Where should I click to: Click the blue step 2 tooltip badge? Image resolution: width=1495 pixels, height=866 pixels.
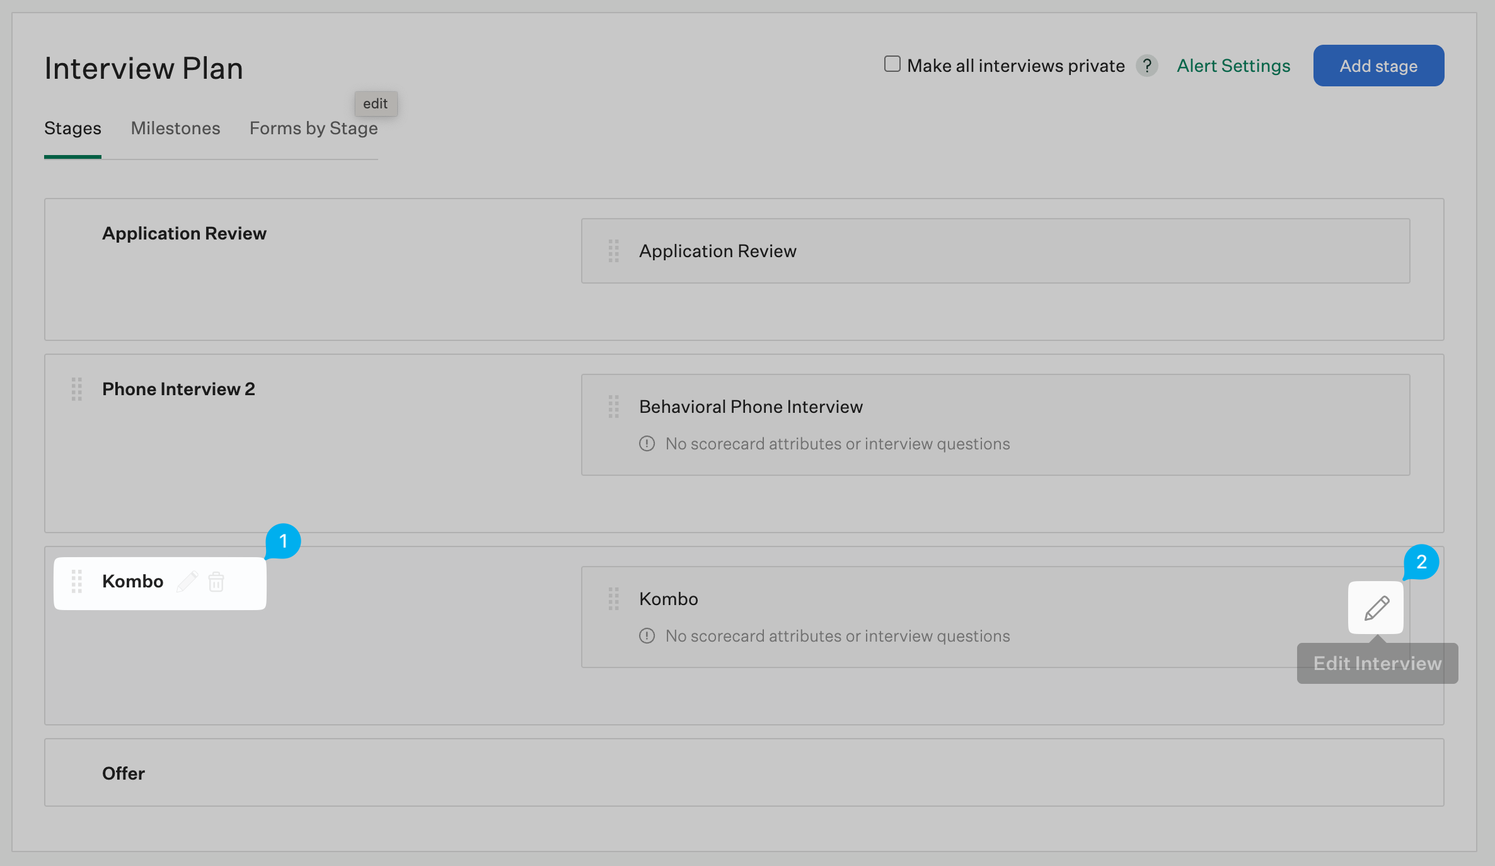tap(1421, 562)
